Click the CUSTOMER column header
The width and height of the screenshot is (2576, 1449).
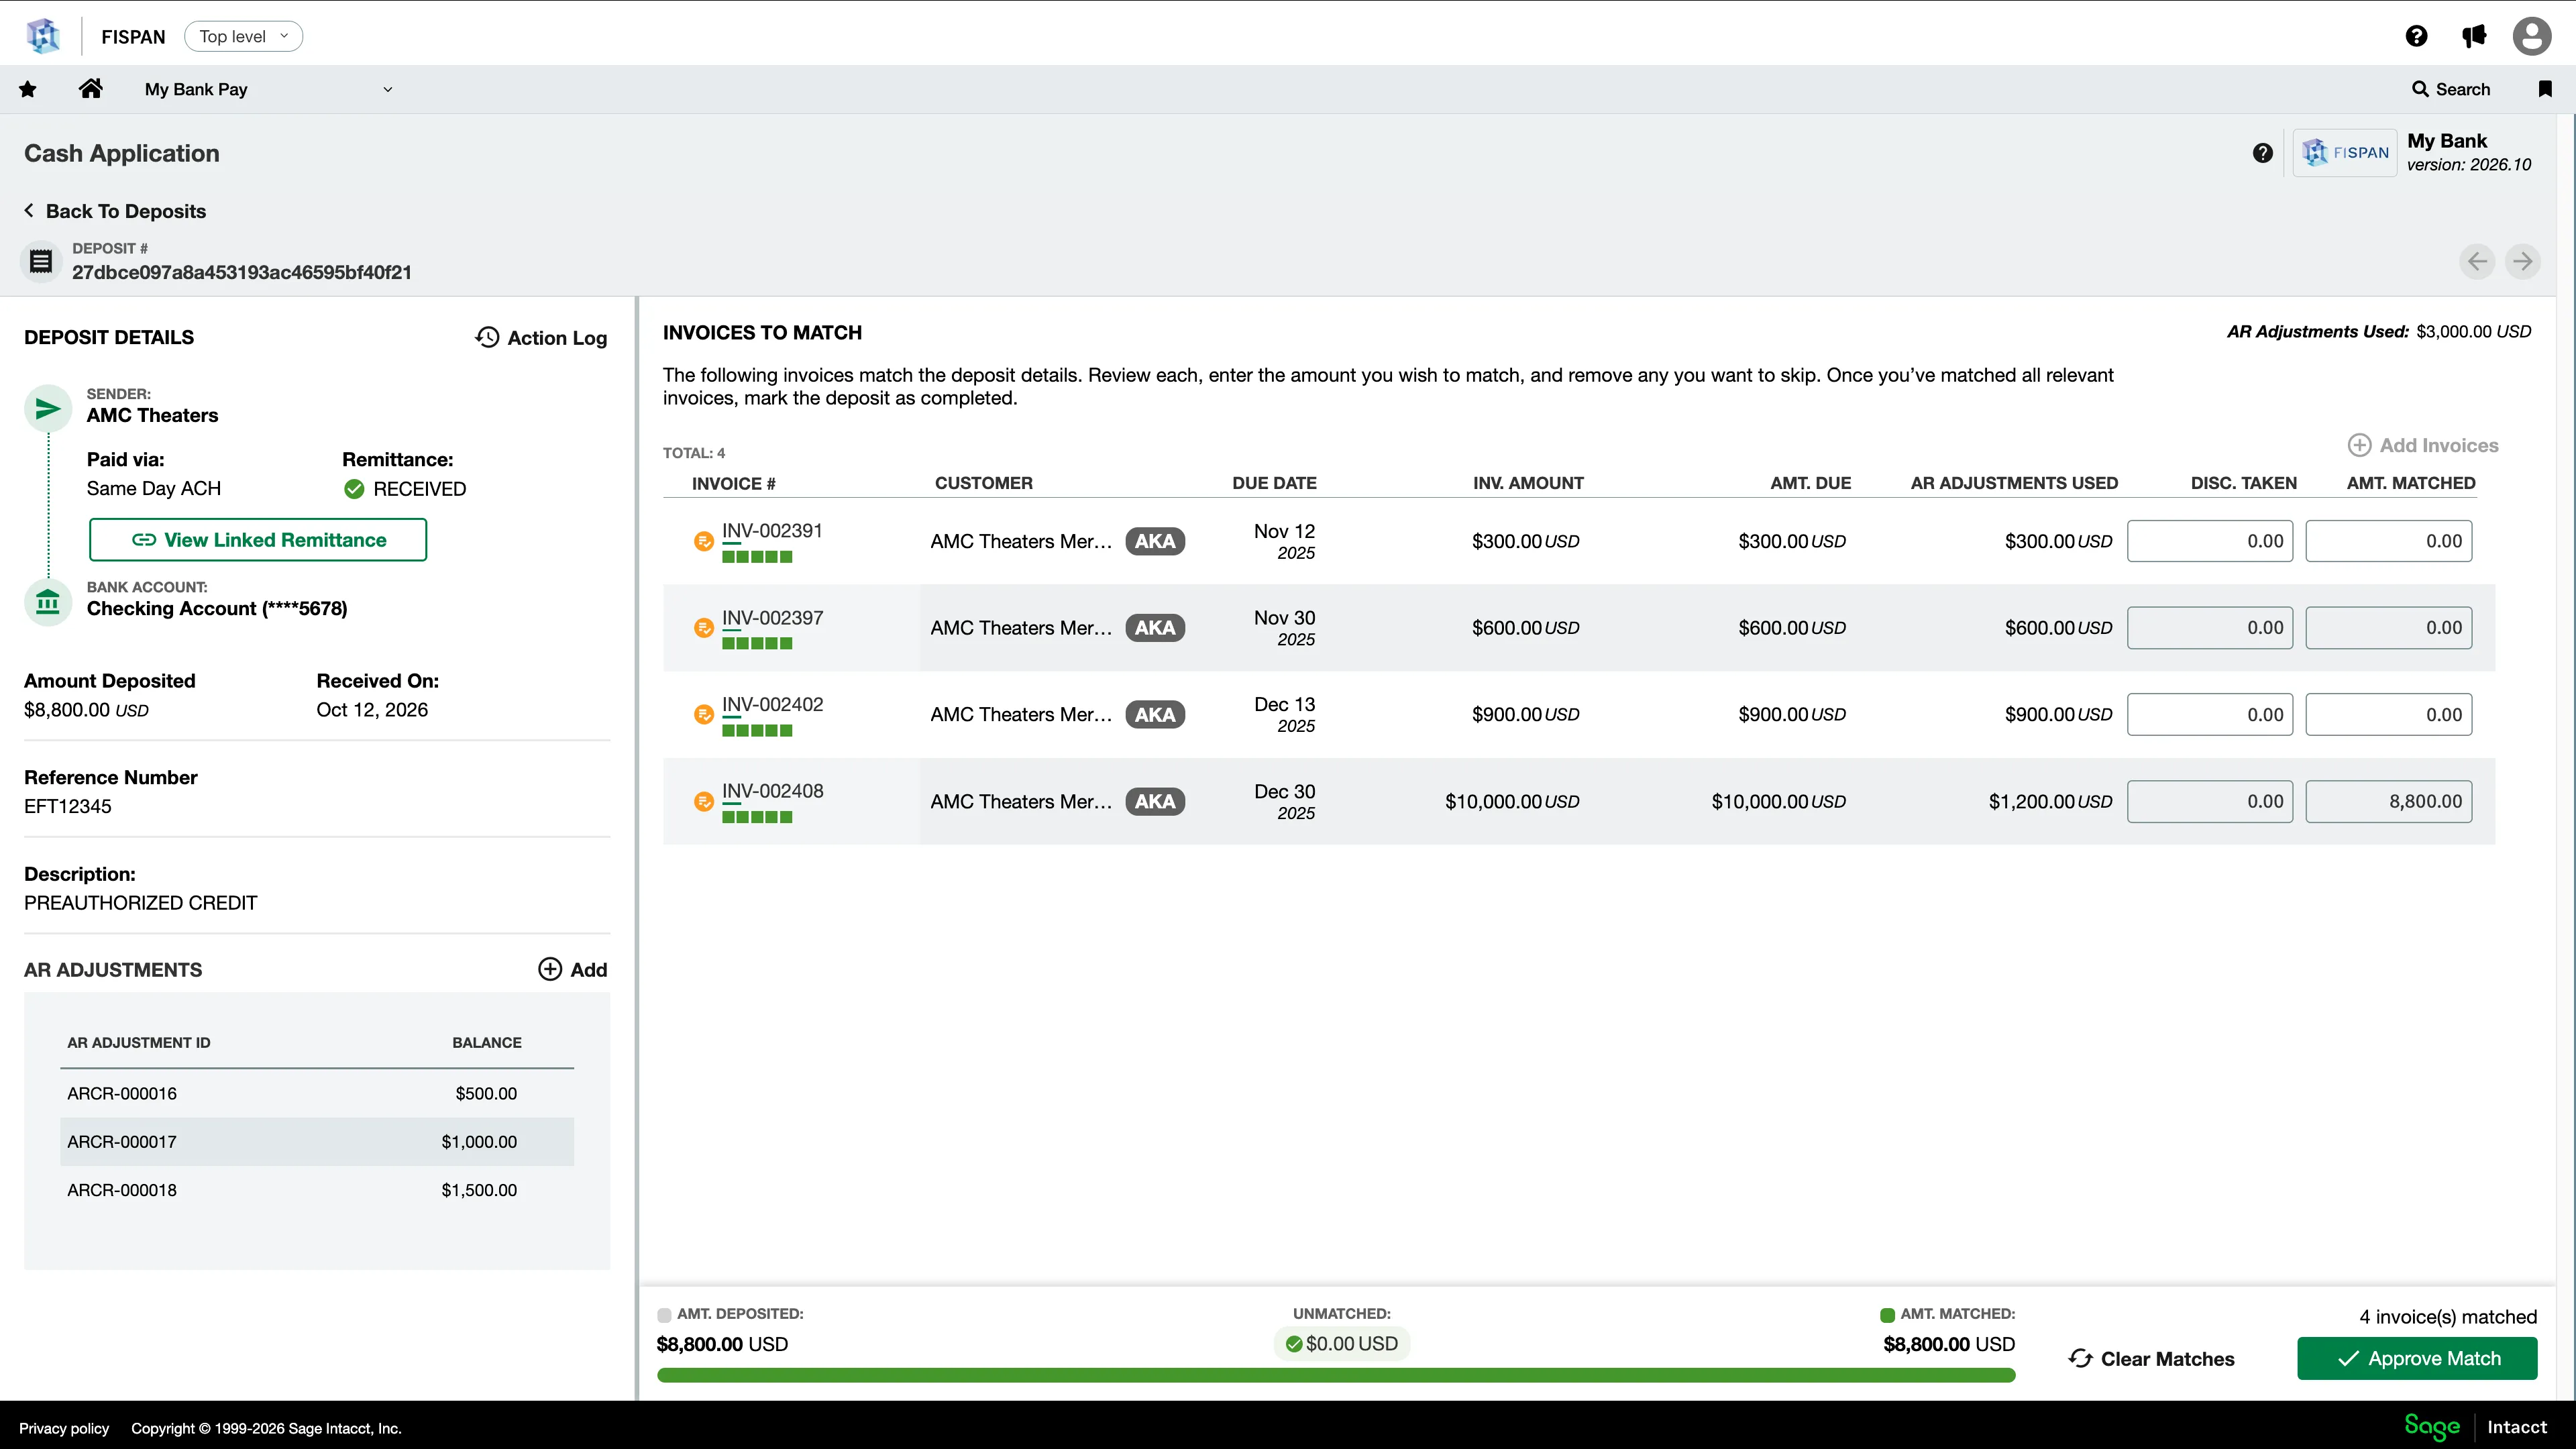(x=984, y=484)
